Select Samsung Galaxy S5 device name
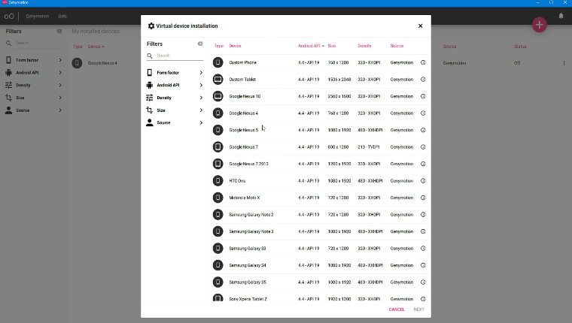Screen dimensions: 572x323 tap(248, 282)
